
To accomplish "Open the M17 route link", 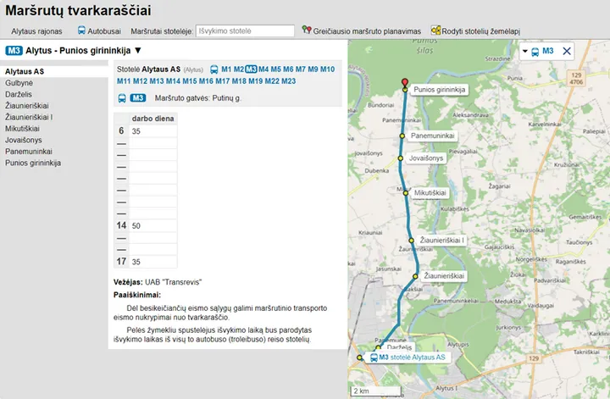I will (x=223, y=81).
